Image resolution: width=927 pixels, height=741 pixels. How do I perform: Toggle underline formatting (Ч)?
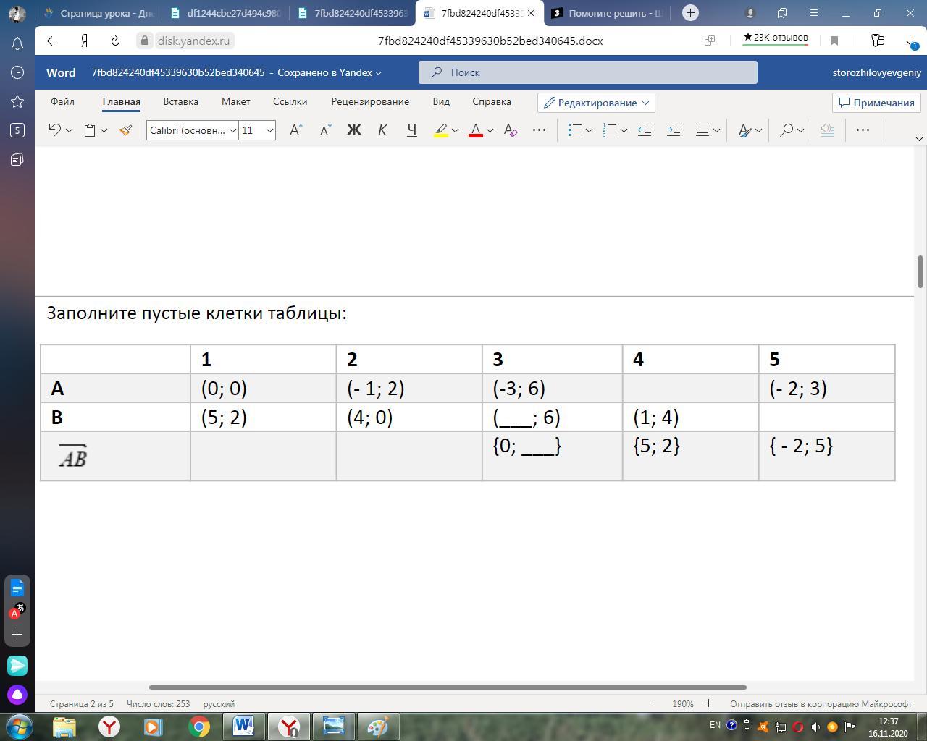[411, 130]
